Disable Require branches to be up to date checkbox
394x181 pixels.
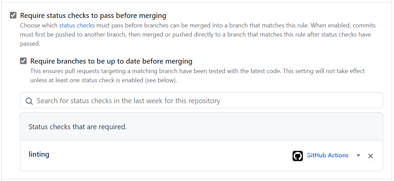pyautogui.click(x=23, y=61)
